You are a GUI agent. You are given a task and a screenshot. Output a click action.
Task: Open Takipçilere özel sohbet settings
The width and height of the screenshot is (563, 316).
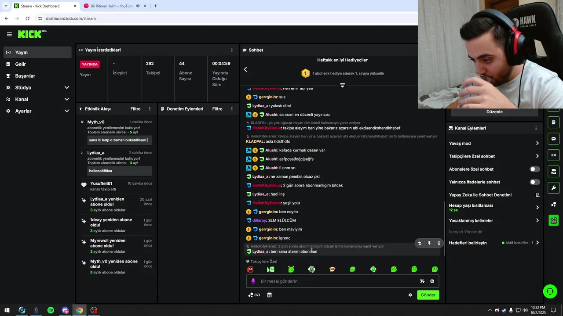494,156
